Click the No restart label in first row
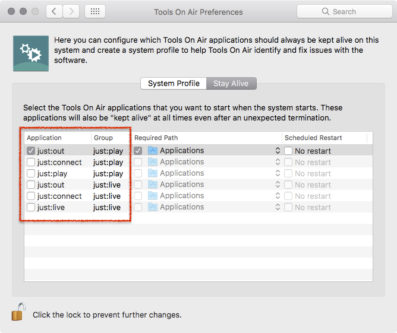The height and width of the screenshot is (333, 397). coord(313,151)
